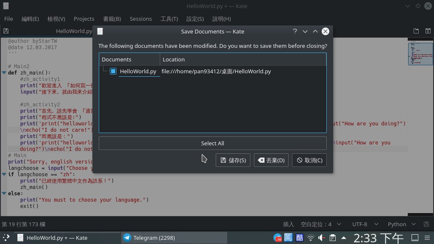Open the Sessions menu
434x244 pixels.
141,19
